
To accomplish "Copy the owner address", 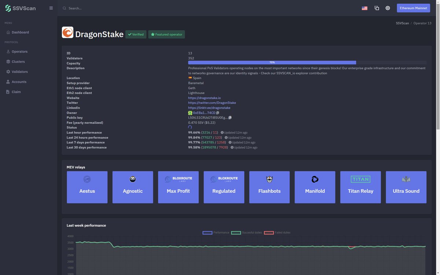I will [218, 113].
